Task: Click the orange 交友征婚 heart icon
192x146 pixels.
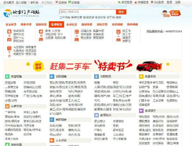Action: (x=52, y=140)
